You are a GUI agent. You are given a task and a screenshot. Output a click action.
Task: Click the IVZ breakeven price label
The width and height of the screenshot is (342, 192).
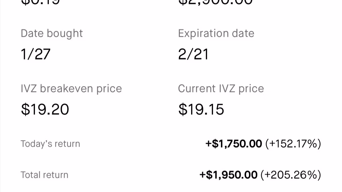(x=71, y=89)
